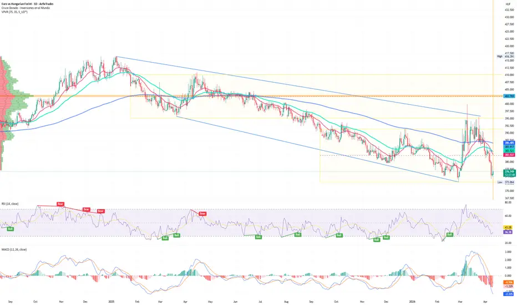Click the 20.00 RSI scale value
Viewport: 517px width, 305px height.
(508, 243)
